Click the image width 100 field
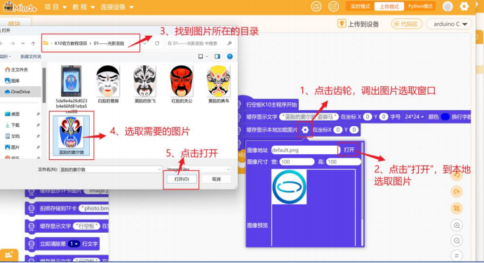This screenshot has height=263, width=484. [297, 162]
